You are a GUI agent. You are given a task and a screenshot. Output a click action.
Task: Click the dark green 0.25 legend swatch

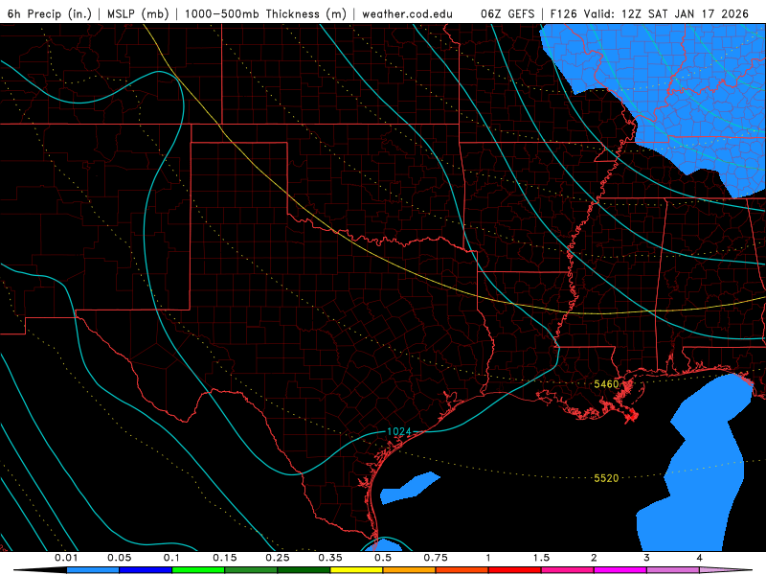pos(304,570)
